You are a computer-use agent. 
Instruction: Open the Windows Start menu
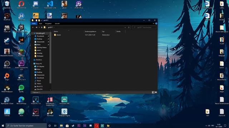(3, 126)
